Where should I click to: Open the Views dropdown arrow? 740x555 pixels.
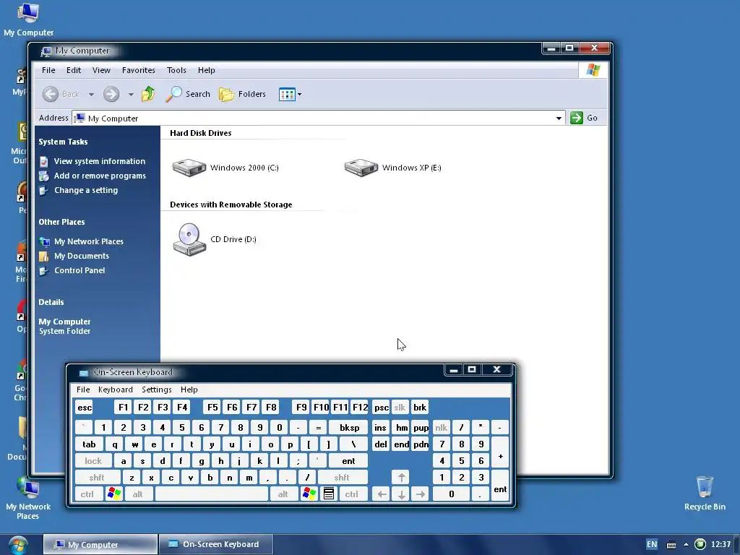pos(300,95)
